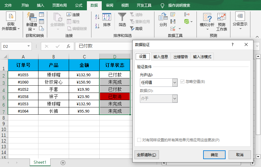Click the fx insert function icon
The width and height of the screenshot is (261, 167).
click(68, 46)
